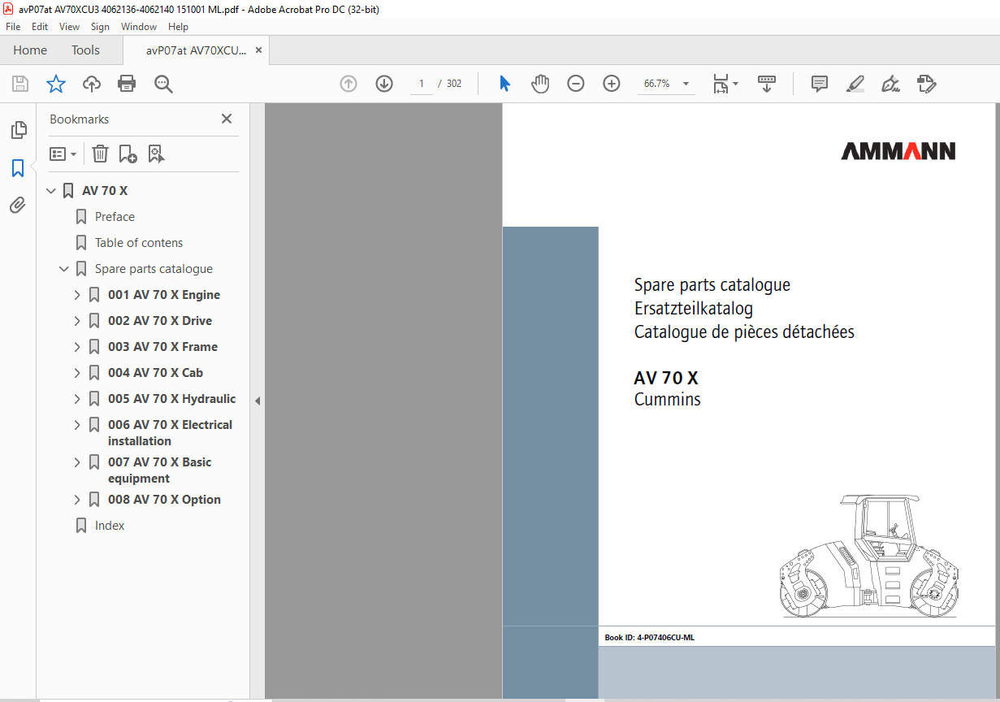Open the View menu
Image resolution: width=1000 pixels, height=702 pixels.
69,27
